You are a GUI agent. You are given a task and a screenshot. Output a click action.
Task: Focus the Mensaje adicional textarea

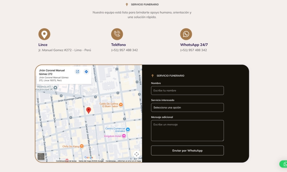[187, 130]
